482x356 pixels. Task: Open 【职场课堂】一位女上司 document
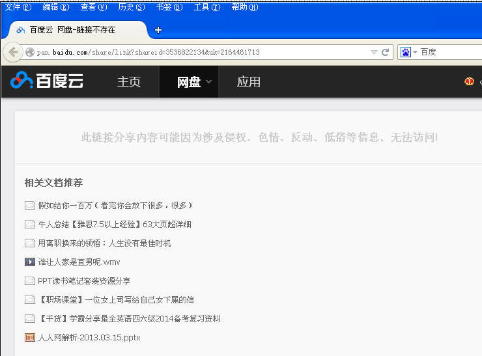[x=116, y=300]
